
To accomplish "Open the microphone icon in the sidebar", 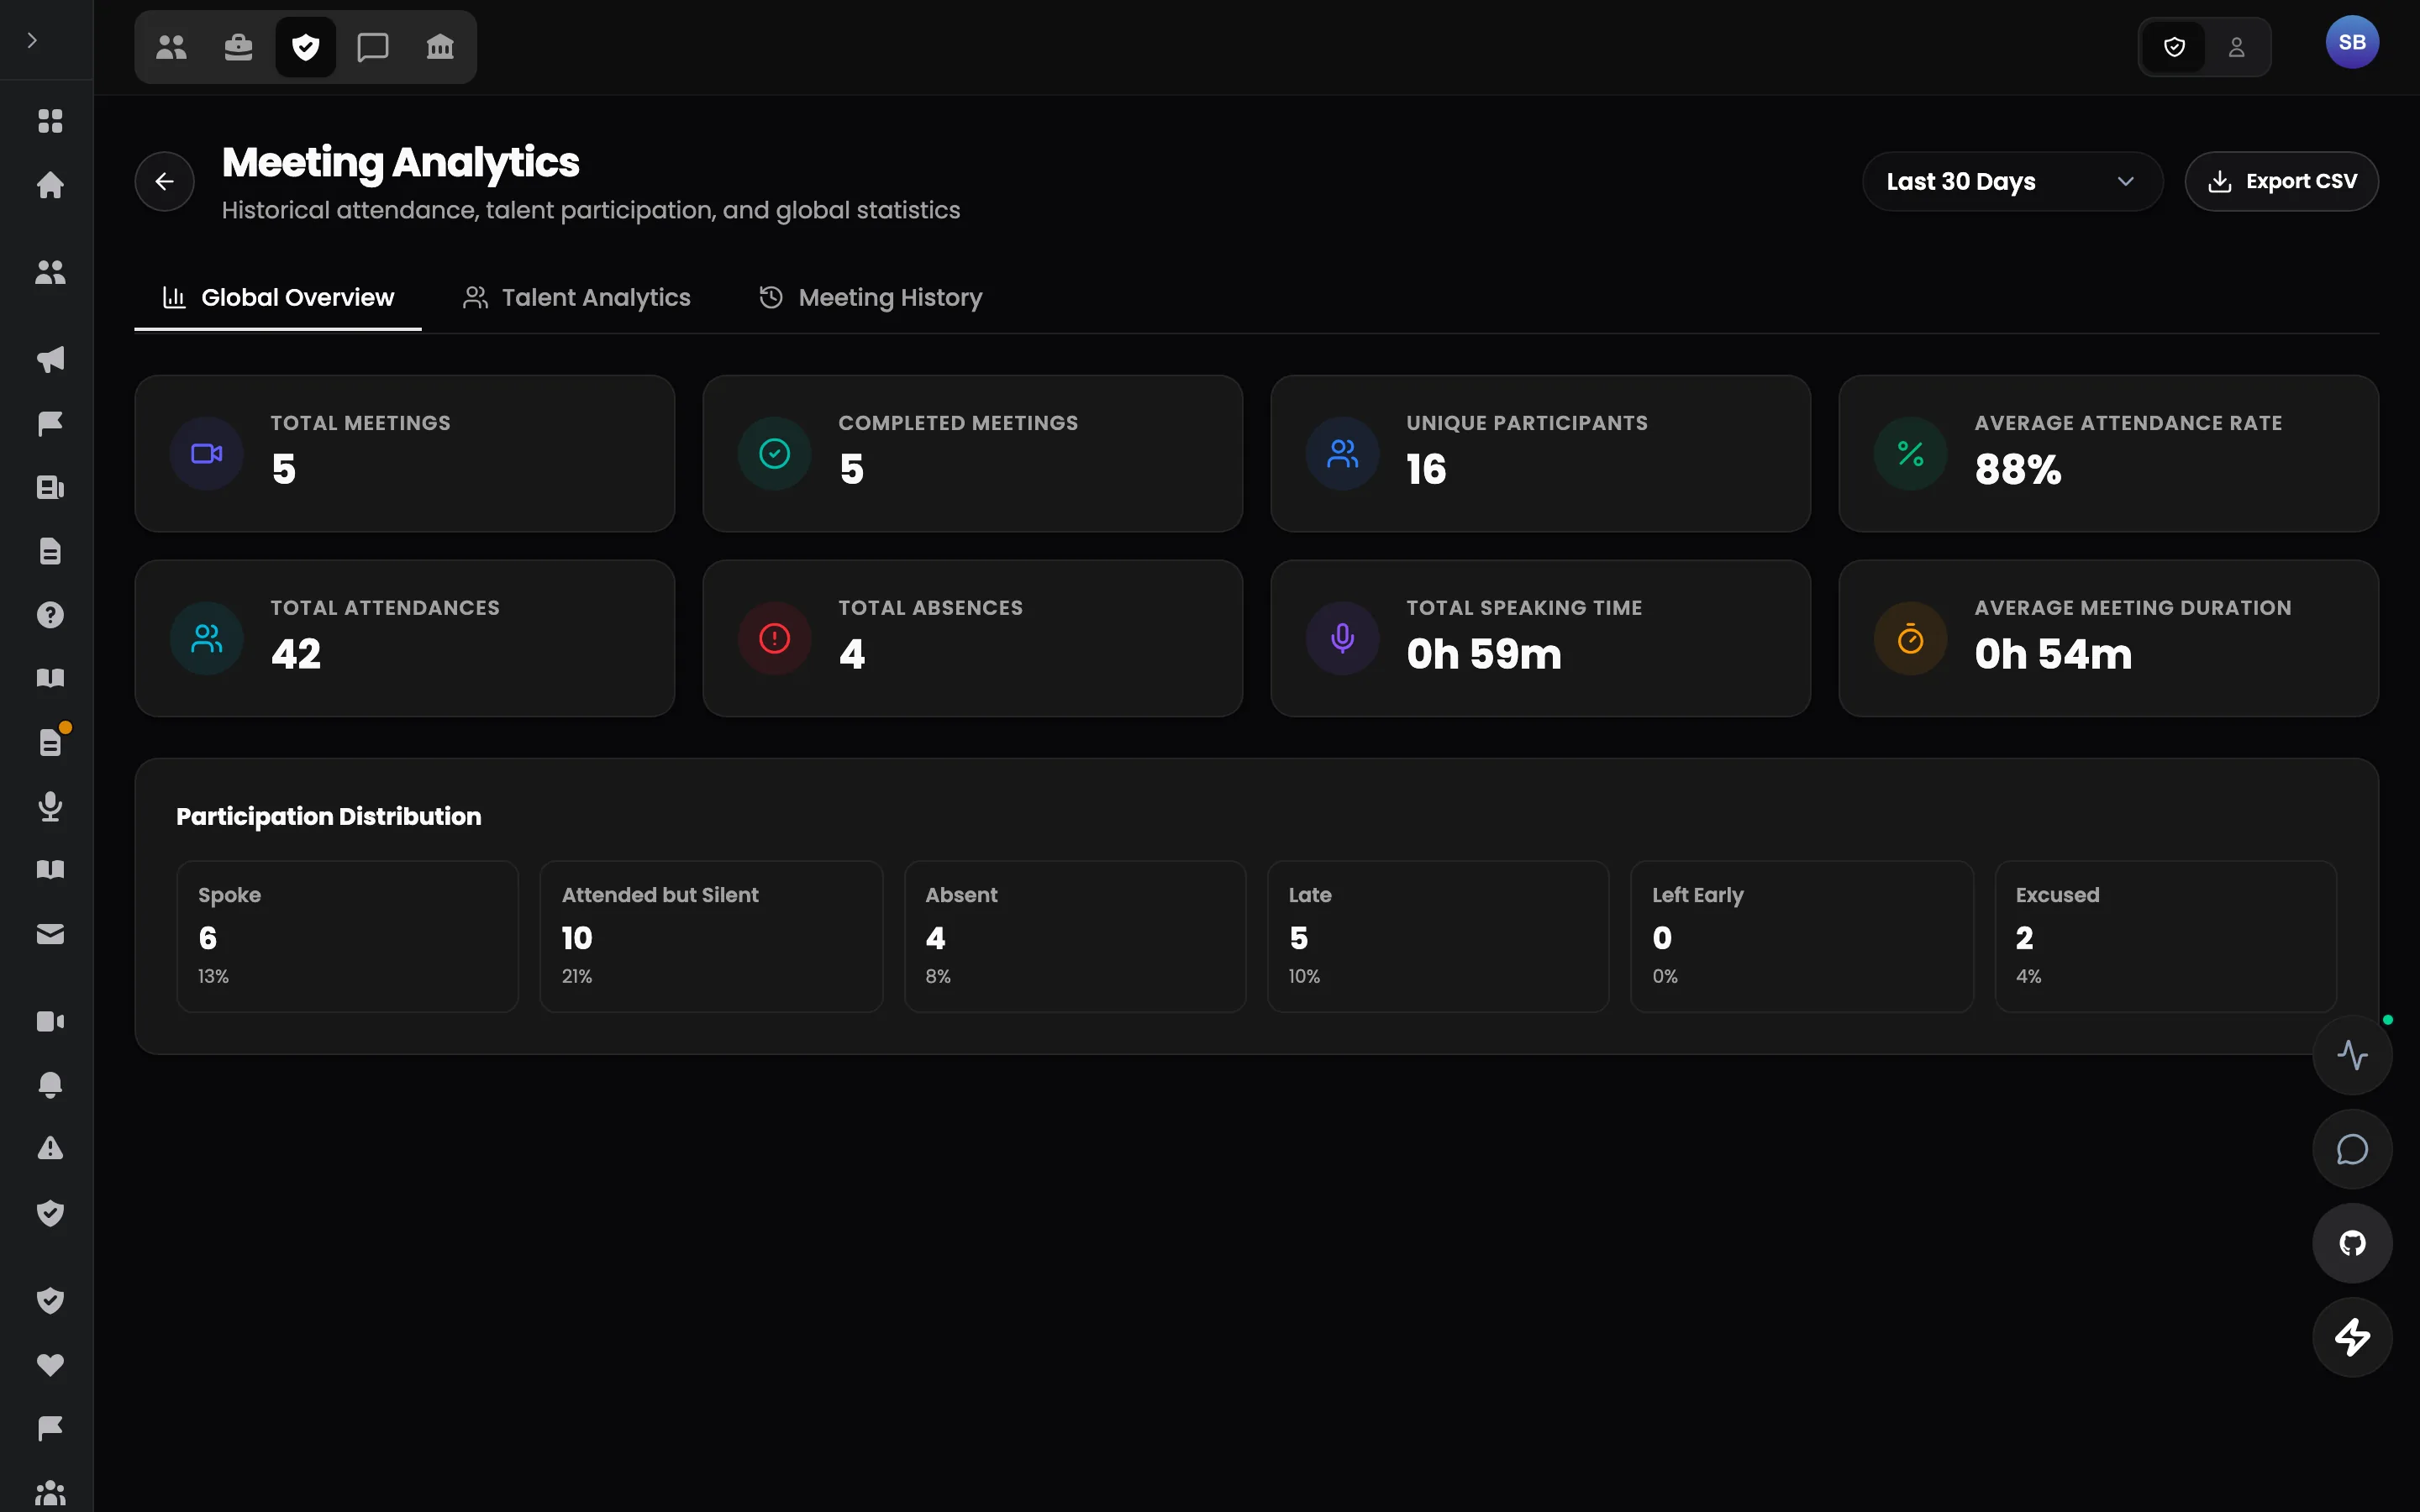I will point(50,806).
